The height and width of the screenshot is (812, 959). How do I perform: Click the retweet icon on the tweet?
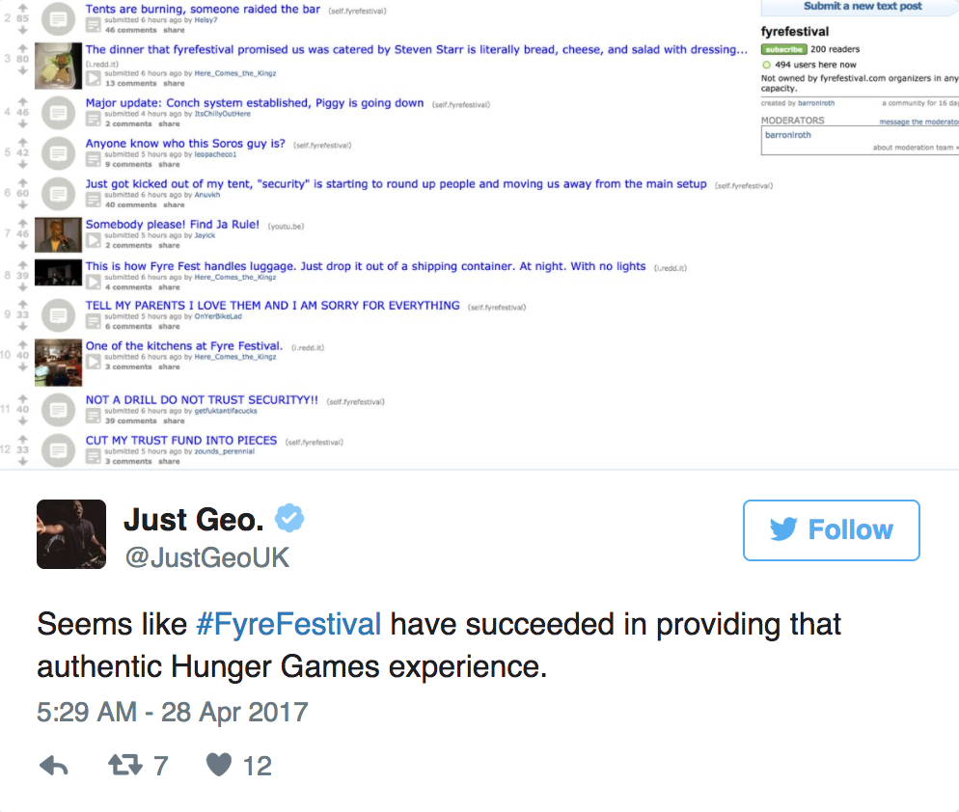[x=123, y=766]
